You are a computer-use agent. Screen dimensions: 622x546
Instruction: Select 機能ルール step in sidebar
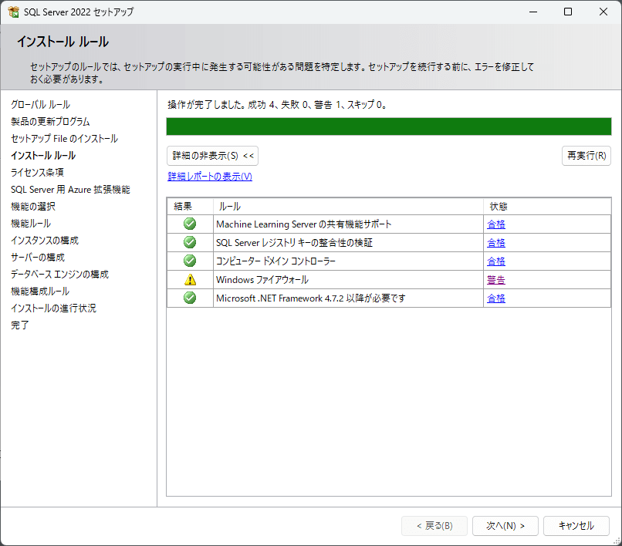tap(31, 224)
